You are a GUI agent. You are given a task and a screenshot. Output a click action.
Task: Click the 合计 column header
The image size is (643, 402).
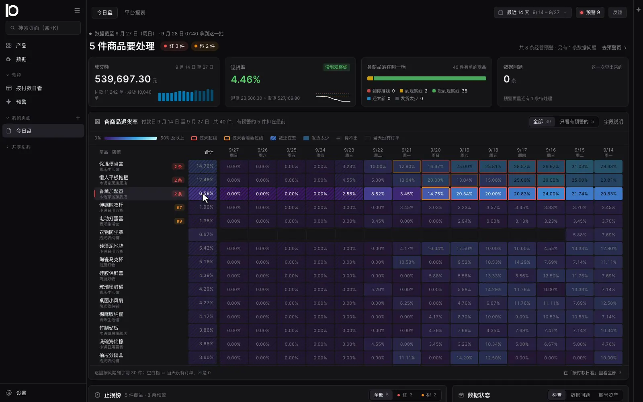pyautogui.click(x=209, y=152)
